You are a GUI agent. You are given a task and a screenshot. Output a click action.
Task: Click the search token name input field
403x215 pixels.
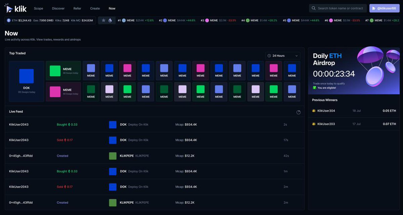click(338, 8)
